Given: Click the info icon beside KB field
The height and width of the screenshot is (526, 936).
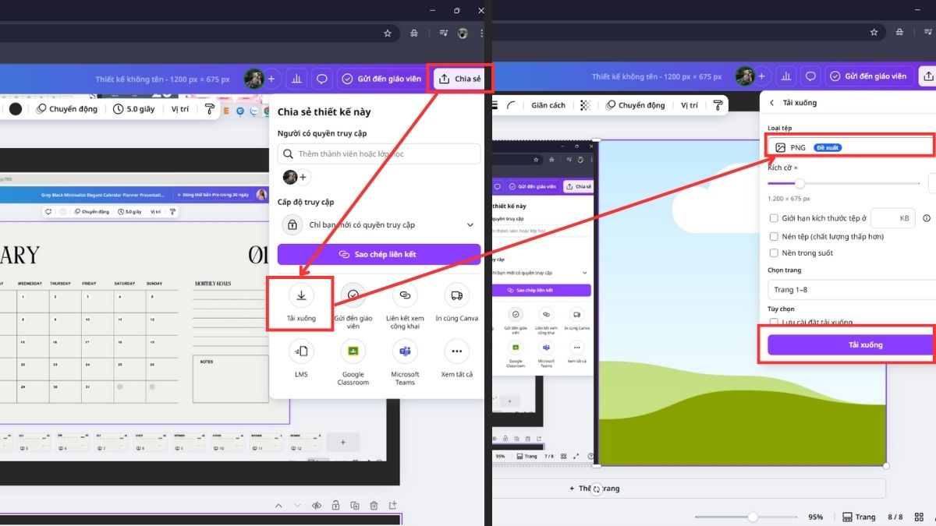Looking at the screenshot, I should (927, 219).
